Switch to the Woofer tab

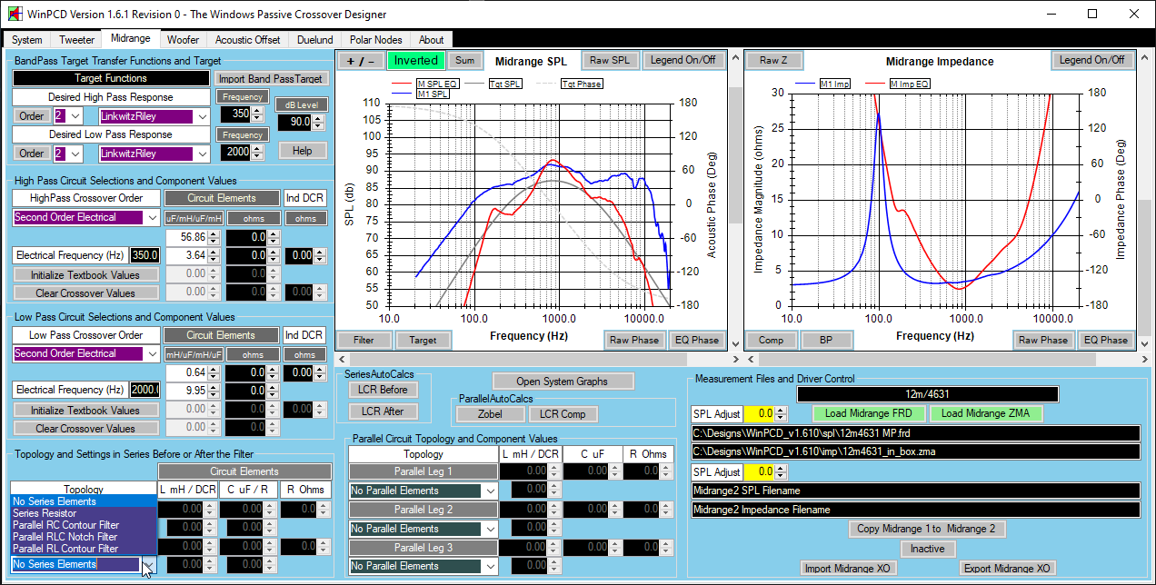183,40
